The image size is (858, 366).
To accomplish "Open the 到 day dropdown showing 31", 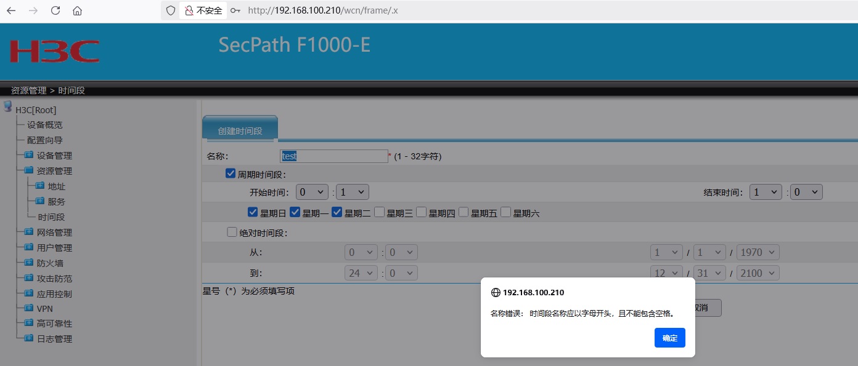I will [x=709, y=273].
